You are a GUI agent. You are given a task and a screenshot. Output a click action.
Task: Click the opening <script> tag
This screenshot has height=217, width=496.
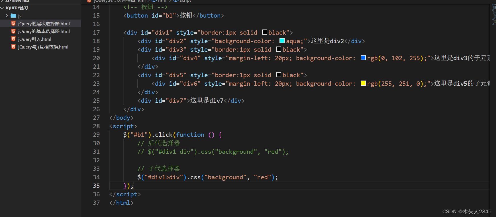123,126
